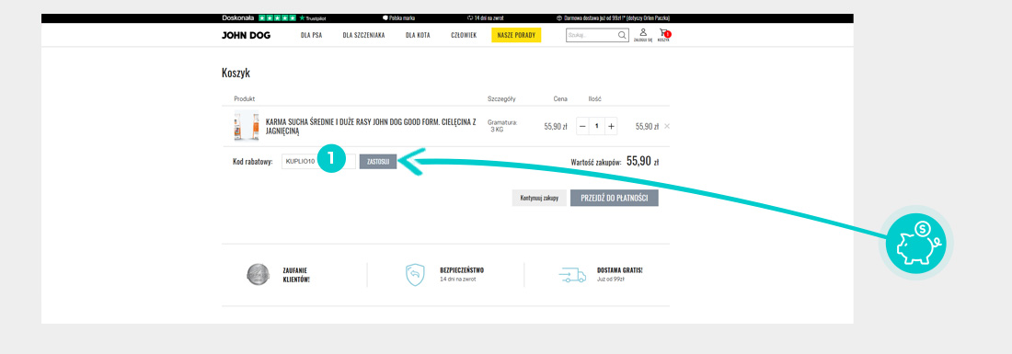
Task: Click the quantity value field
Action: coord(596,126)
